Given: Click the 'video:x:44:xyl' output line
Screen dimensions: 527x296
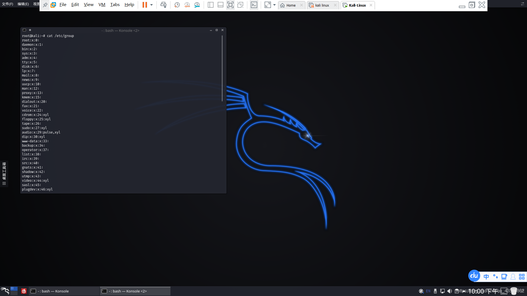Looking at the screenshot, I should click(x=35, y=181).
